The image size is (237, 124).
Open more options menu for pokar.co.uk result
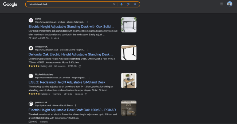coord(75,105)
